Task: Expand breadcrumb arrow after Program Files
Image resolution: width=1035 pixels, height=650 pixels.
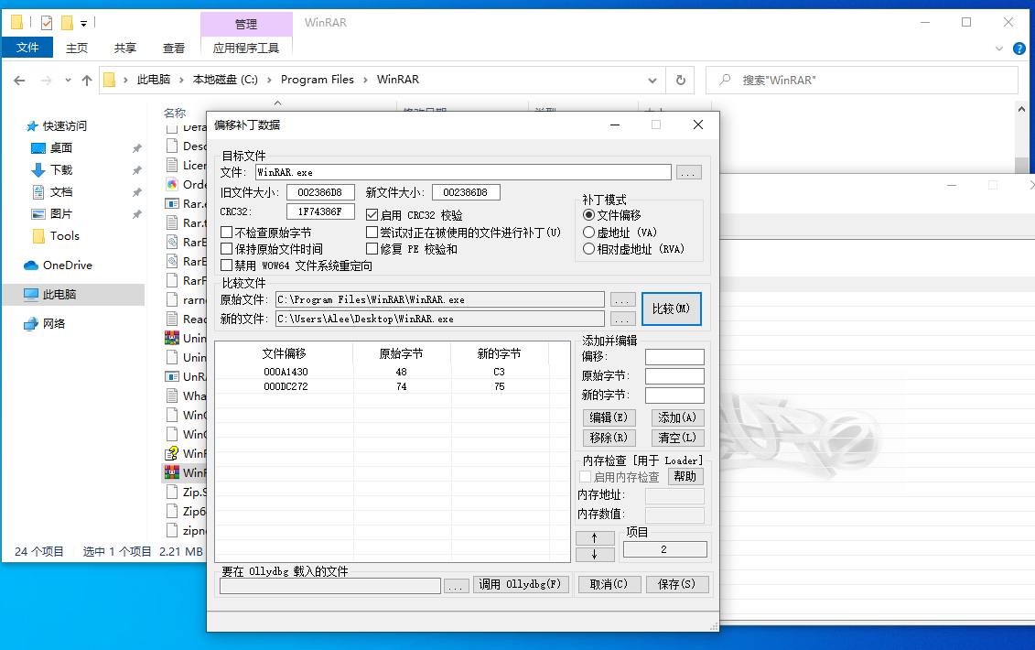Action: 365,80
